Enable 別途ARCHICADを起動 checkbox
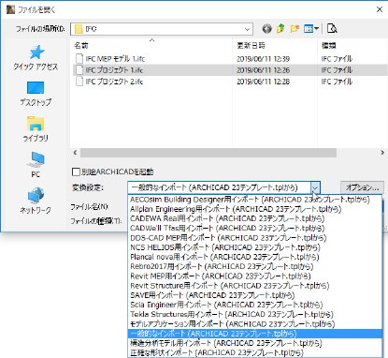 click(x=76, y=172)
